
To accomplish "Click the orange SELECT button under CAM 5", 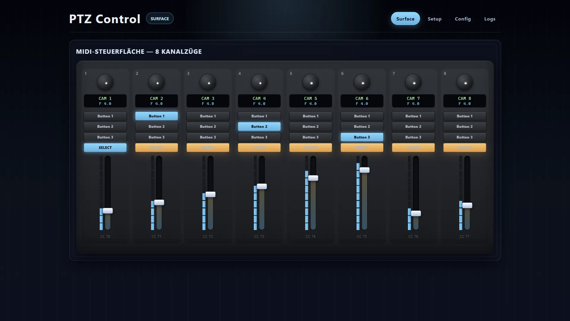I will pos(311,147).
